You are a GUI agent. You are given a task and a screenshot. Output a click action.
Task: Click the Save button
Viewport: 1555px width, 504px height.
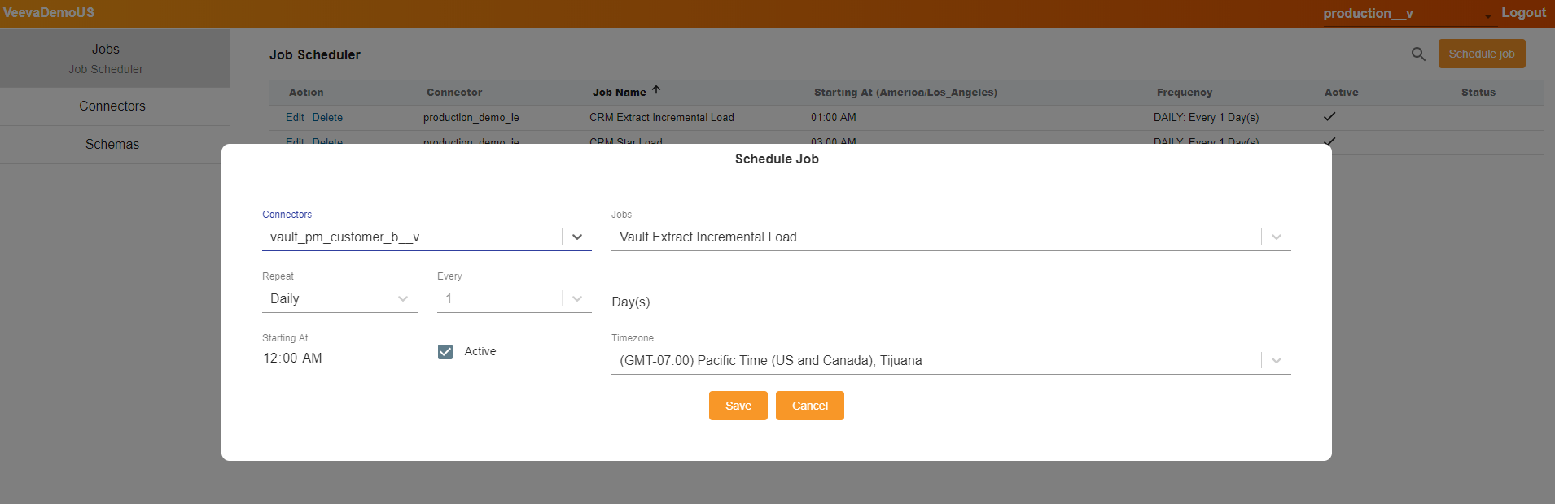point(738,406)
